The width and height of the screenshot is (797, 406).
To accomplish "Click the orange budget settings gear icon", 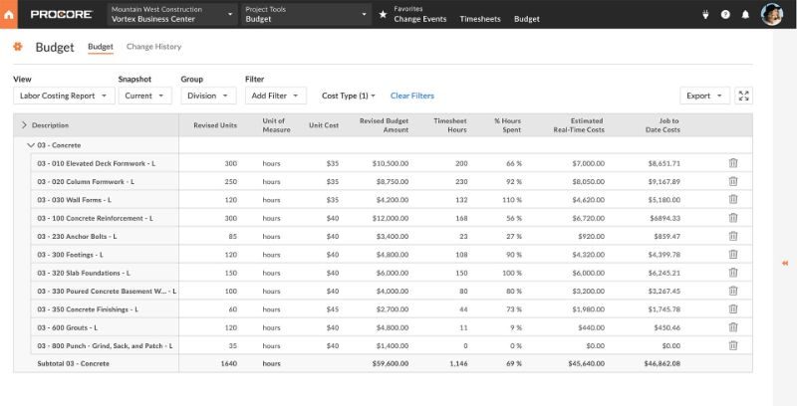I will point(18,47).
